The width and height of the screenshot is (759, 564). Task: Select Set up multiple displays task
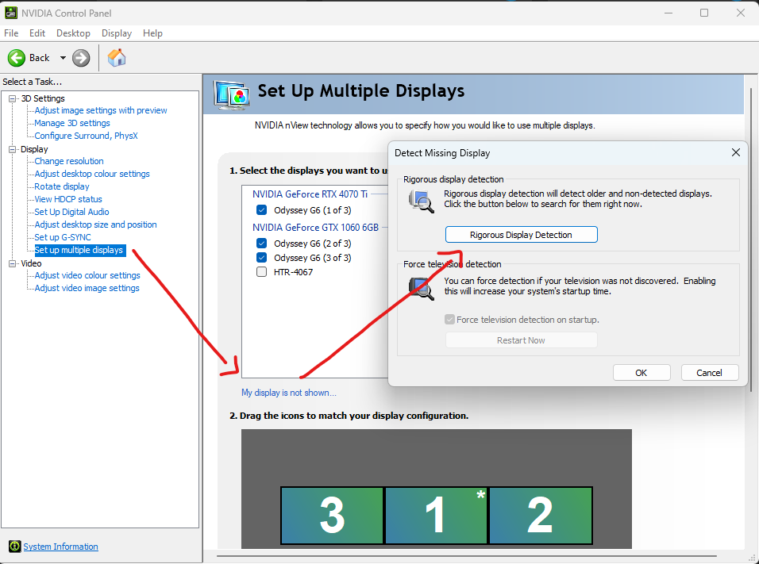(80, 250)
